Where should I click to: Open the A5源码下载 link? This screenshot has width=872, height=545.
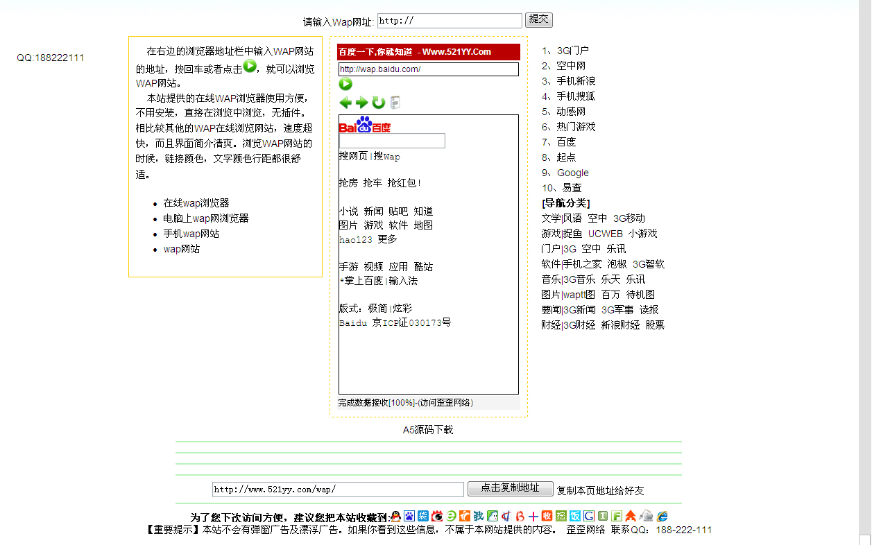(x=428, y=430)
